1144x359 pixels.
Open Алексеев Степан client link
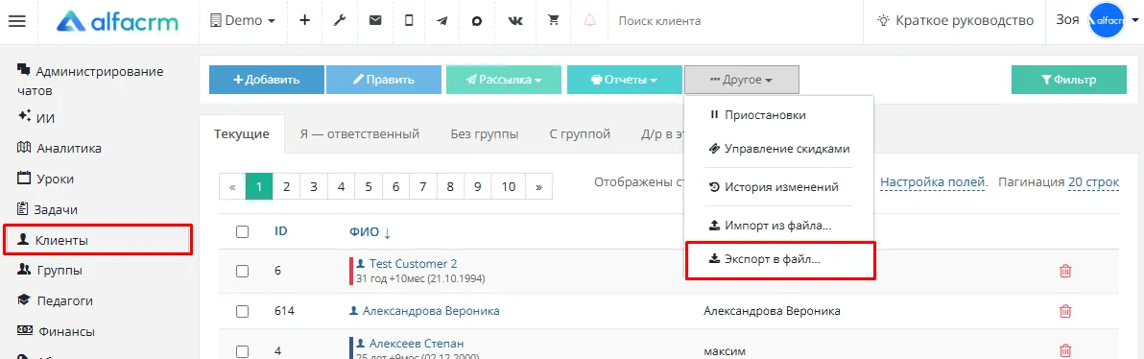416,343
